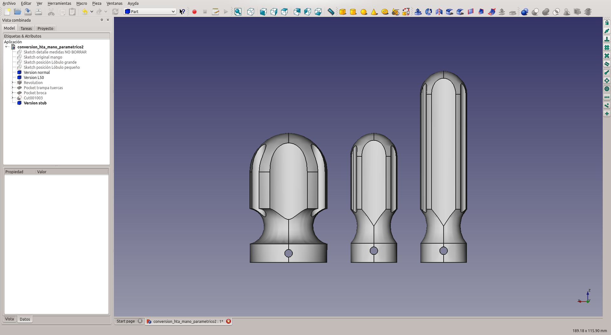Click the Etiquetas & Atributos header
Screen dimensions: 611x335
[x=56, y=36]
